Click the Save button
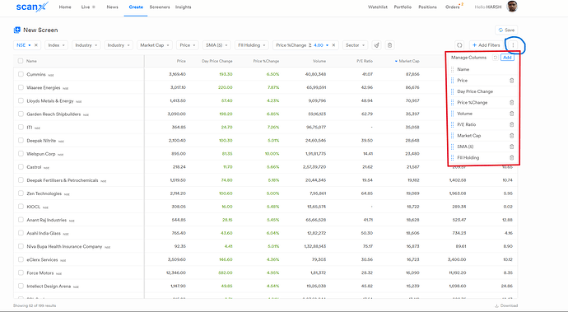This screenshot has height=312, width=568. (x=506, y=30)
